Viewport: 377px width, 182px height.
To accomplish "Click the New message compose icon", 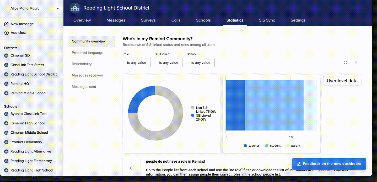I will (7, 24).
